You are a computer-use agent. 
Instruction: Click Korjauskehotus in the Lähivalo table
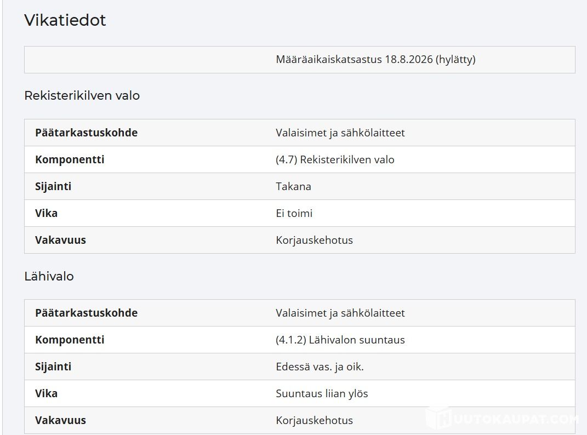point(315,420)
